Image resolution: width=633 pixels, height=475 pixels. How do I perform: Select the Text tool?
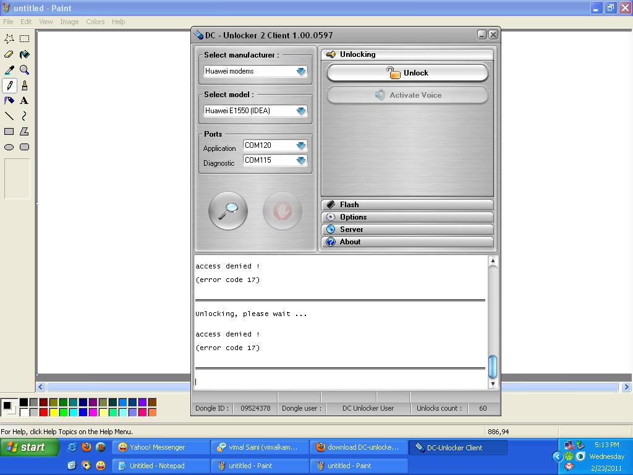24,101
